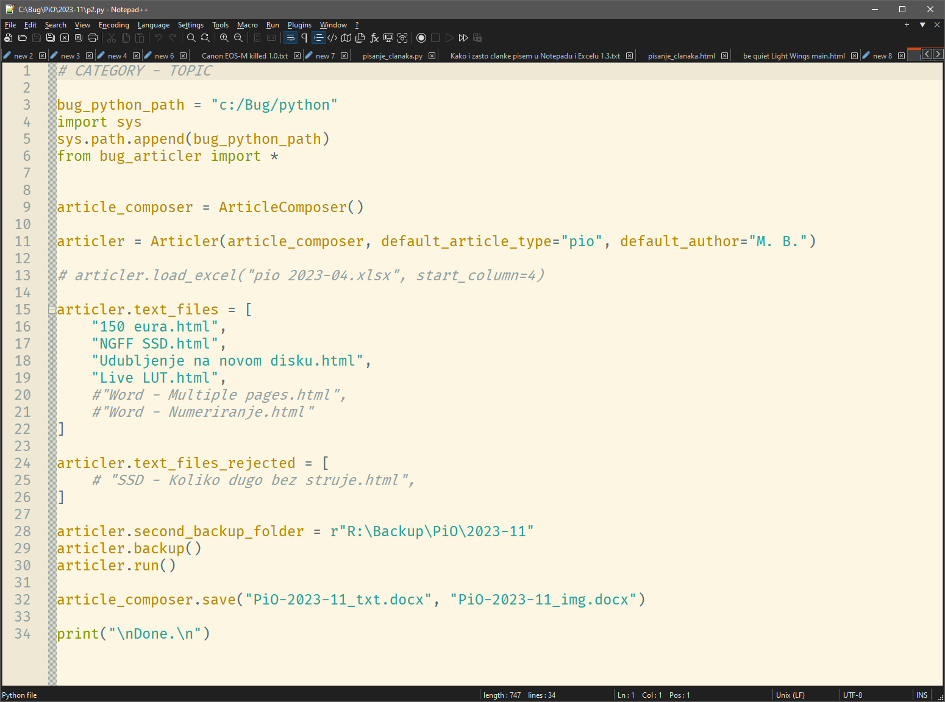Toggle the Word Wrap toolbar icon
Screen dimensions: 945x702
pos(290,38)
